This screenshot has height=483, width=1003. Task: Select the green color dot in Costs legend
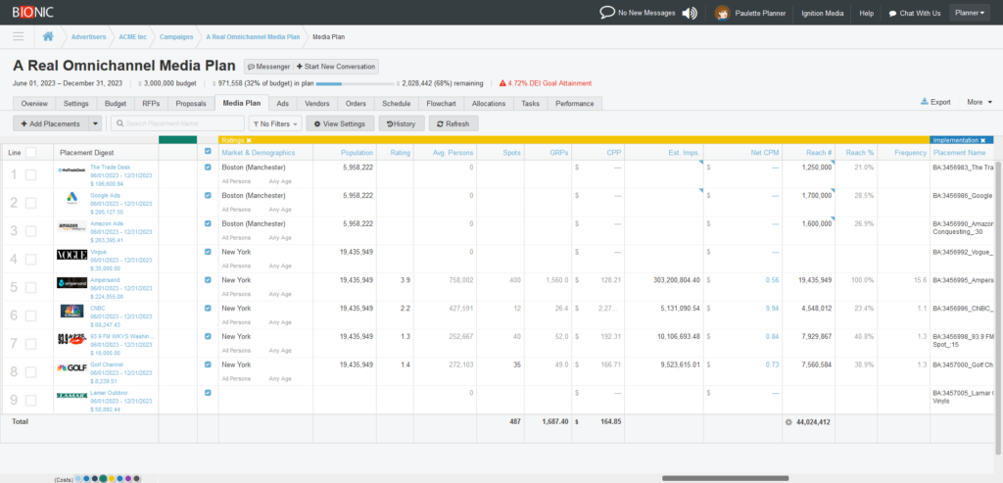tap(103, 478)
